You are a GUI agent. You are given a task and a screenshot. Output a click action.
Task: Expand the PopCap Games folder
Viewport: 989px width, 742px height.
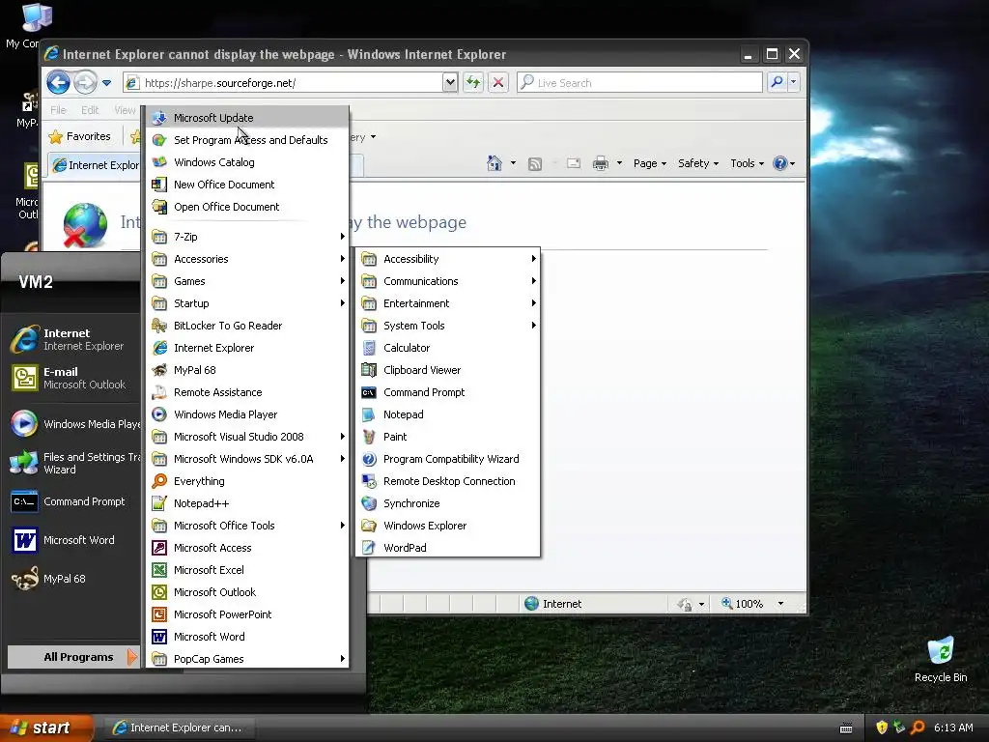pyautogui.click(x=247, y=659)
